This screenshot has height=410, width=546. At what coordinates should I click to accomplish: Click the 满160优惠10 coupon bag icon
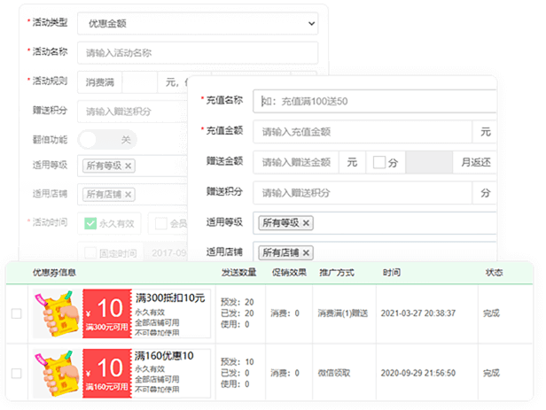(55, 373)
